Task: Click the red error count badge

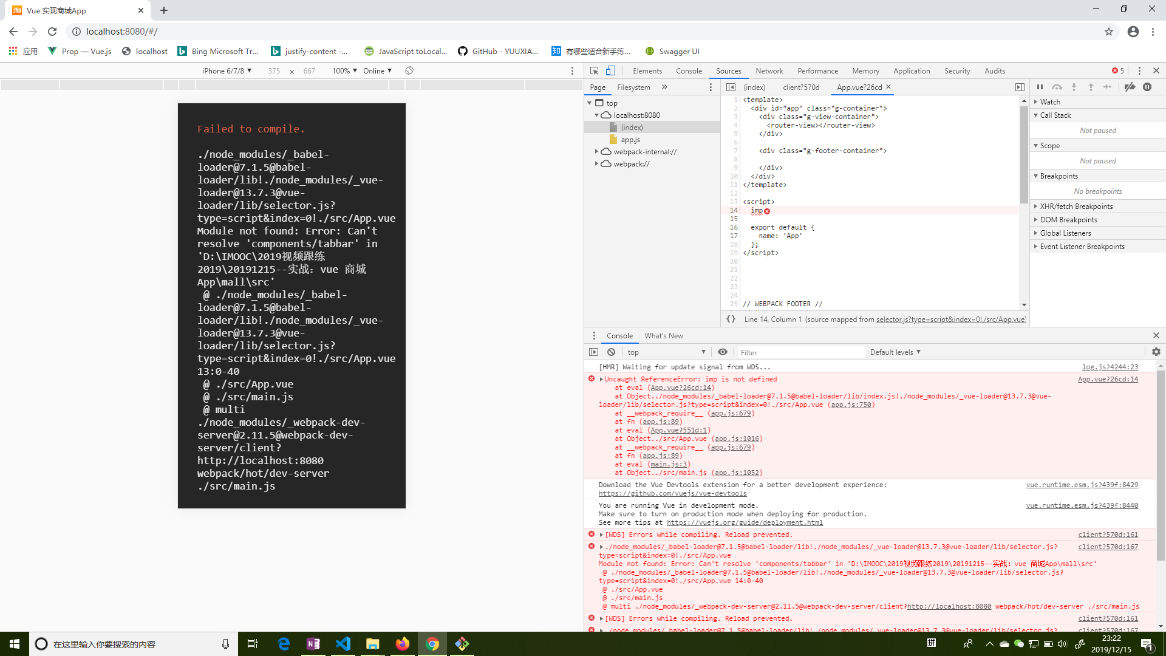Action: click(x=1118, y=70)
